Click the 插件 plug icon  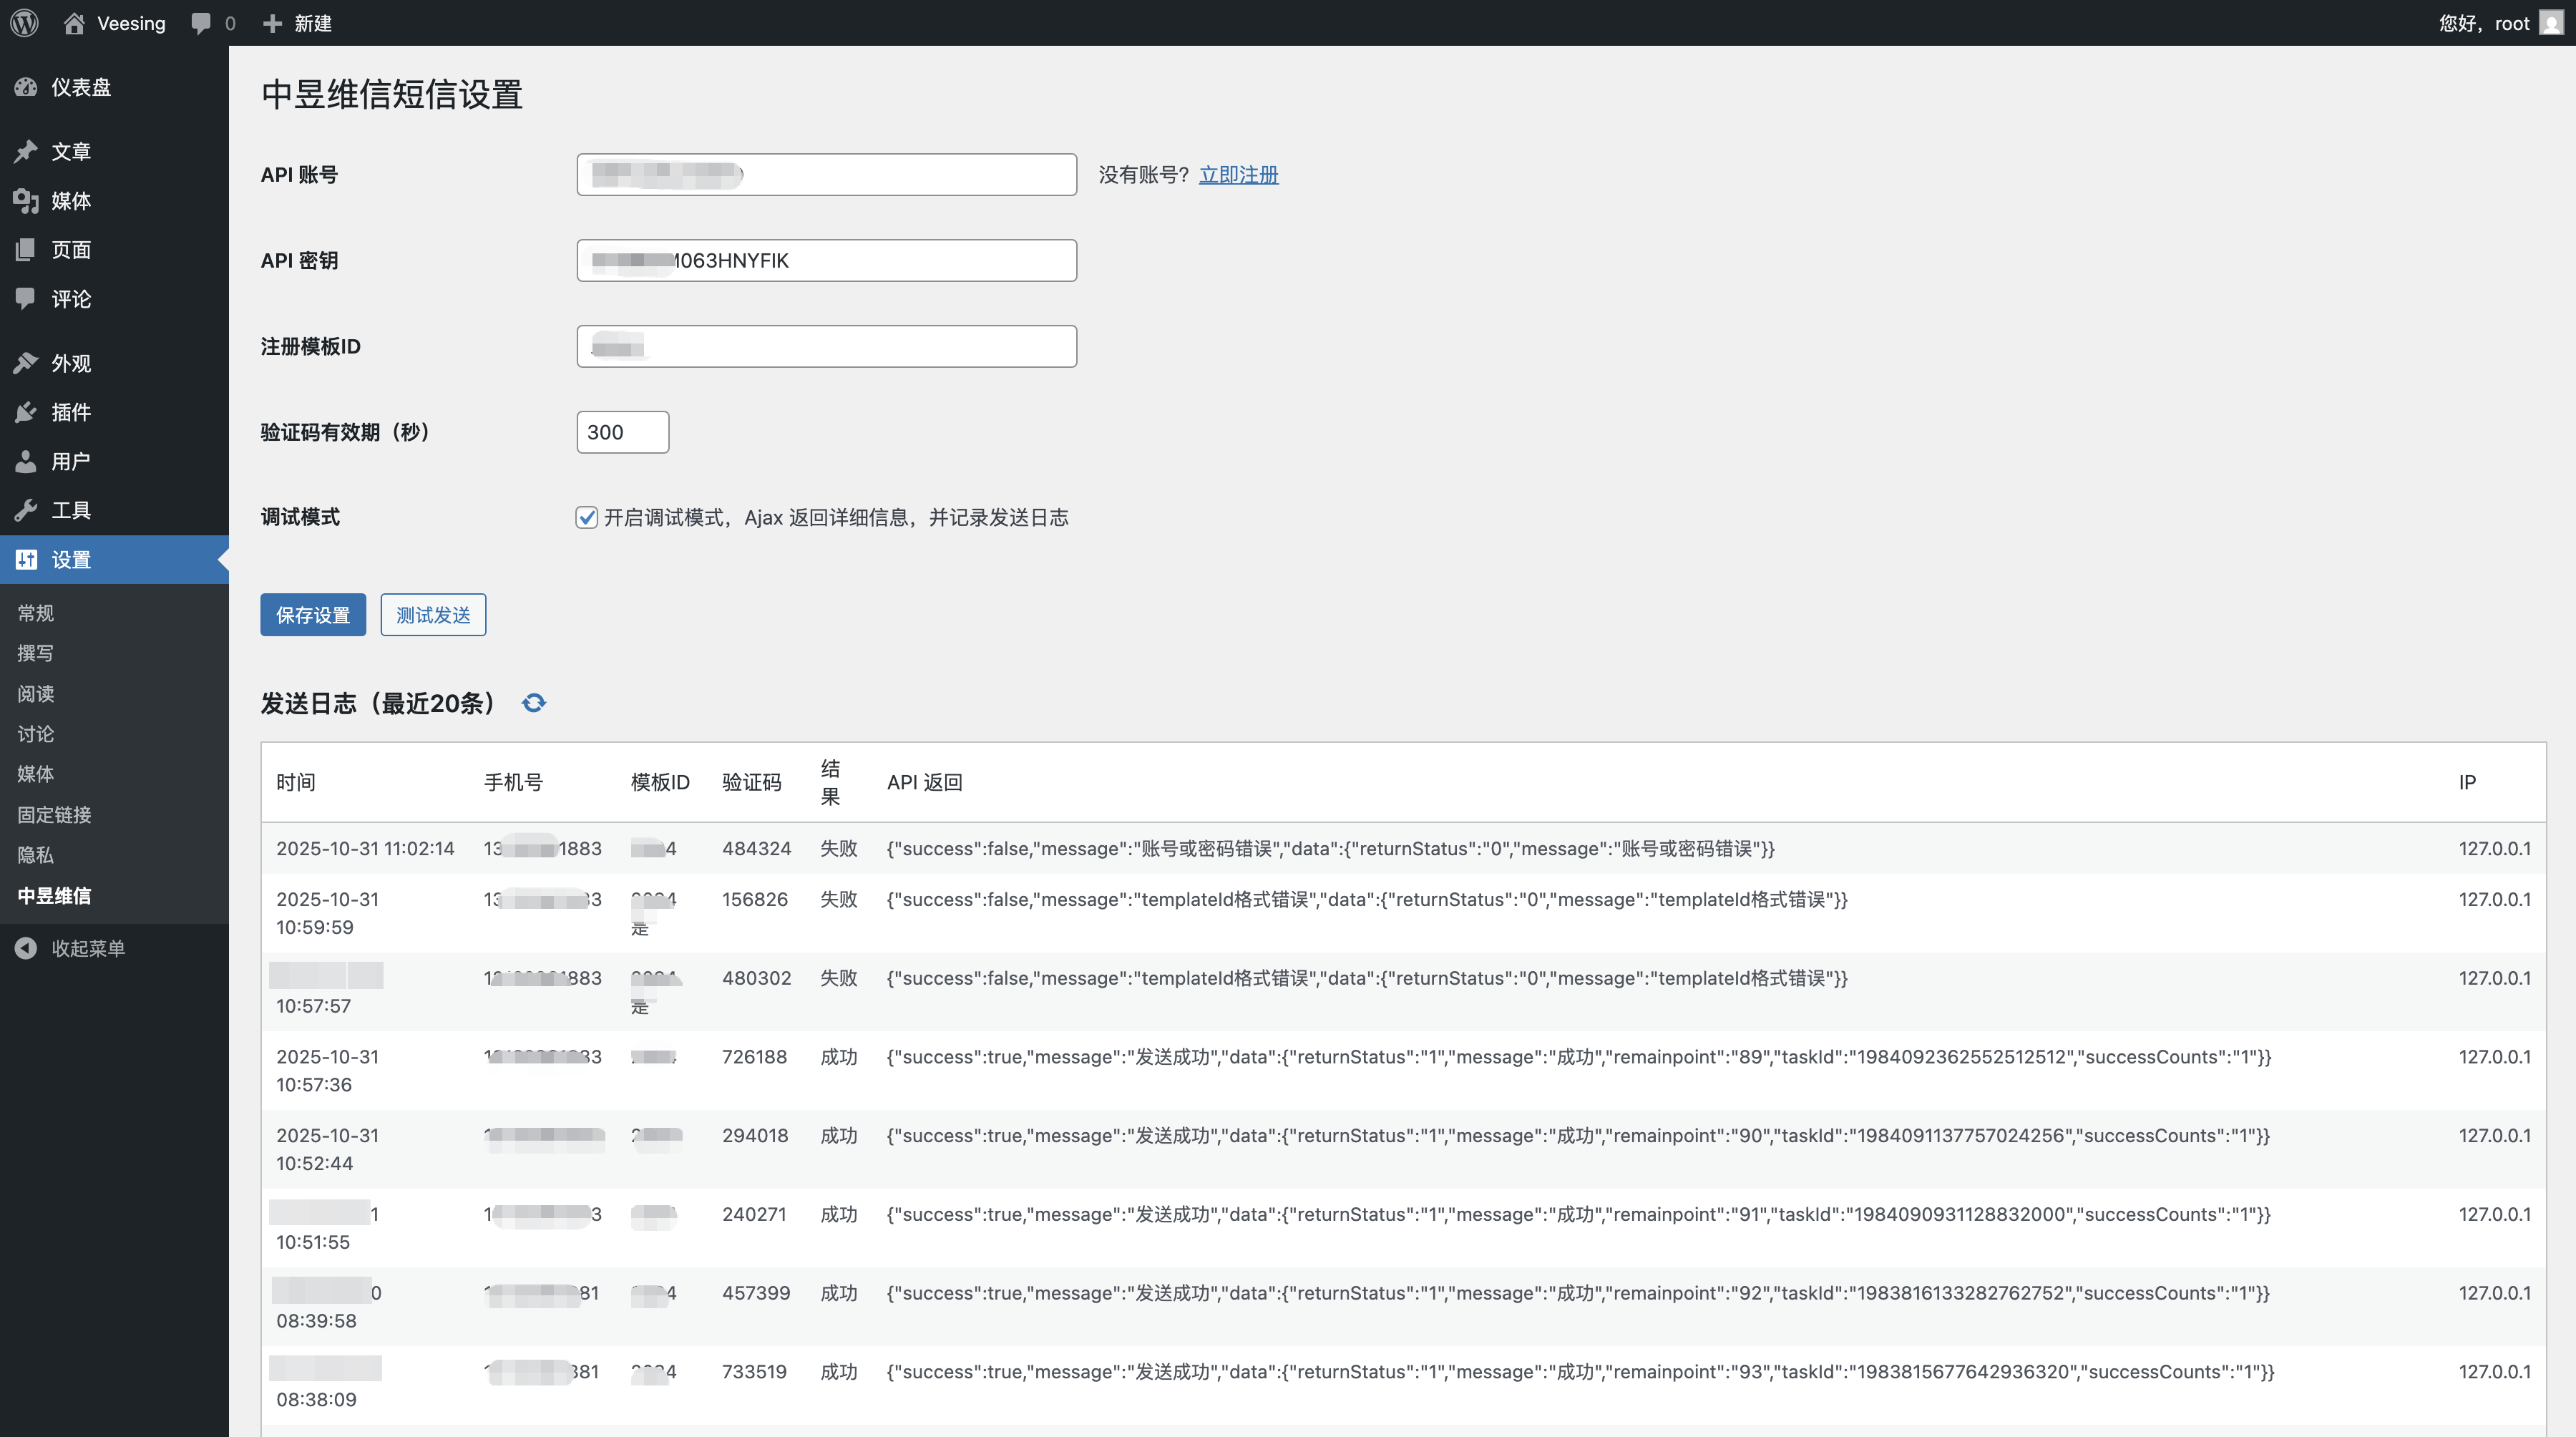point(26,412)
